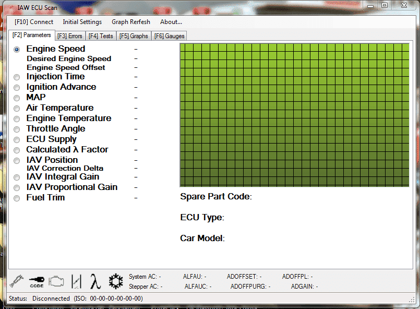Image resolution: width=420 pixels, height=309 pixels.
Task: Click the check engine lamp icon
Action: (56, 281)
